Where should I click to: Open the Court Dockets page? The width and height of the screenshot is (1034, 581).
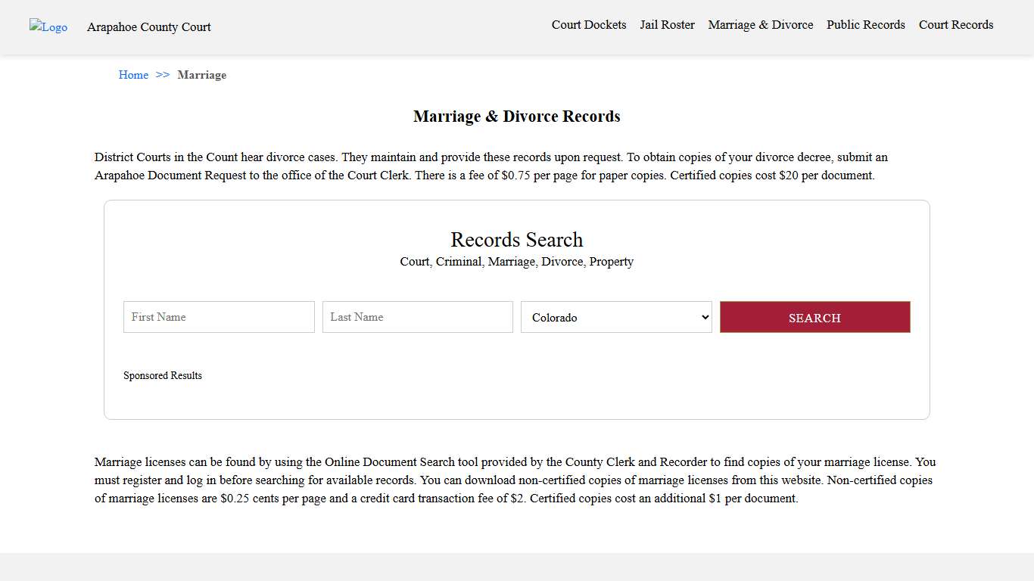pyautogui.click(x=589, y=24)
